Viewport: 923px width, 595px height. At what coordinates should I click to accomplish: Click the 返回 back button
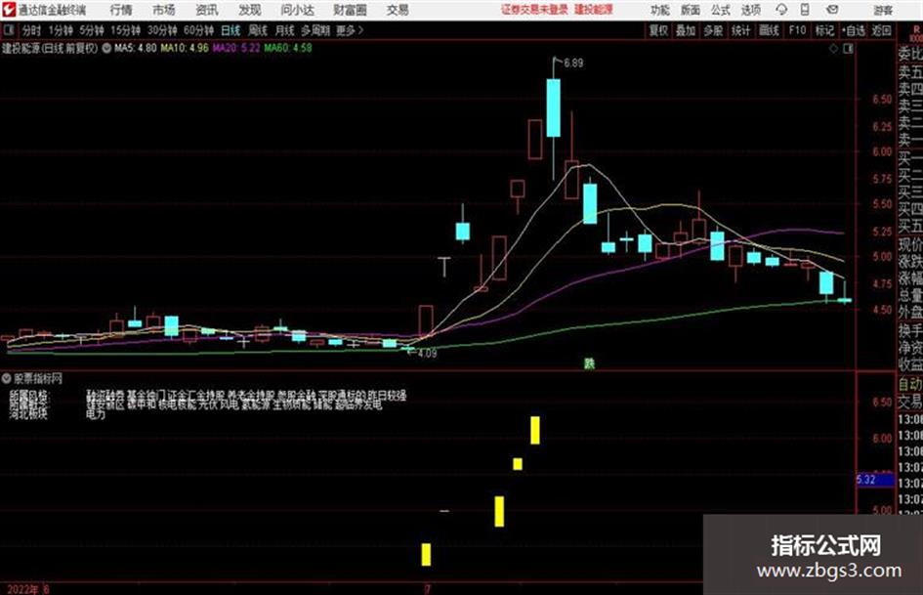[x=881, y=30]
